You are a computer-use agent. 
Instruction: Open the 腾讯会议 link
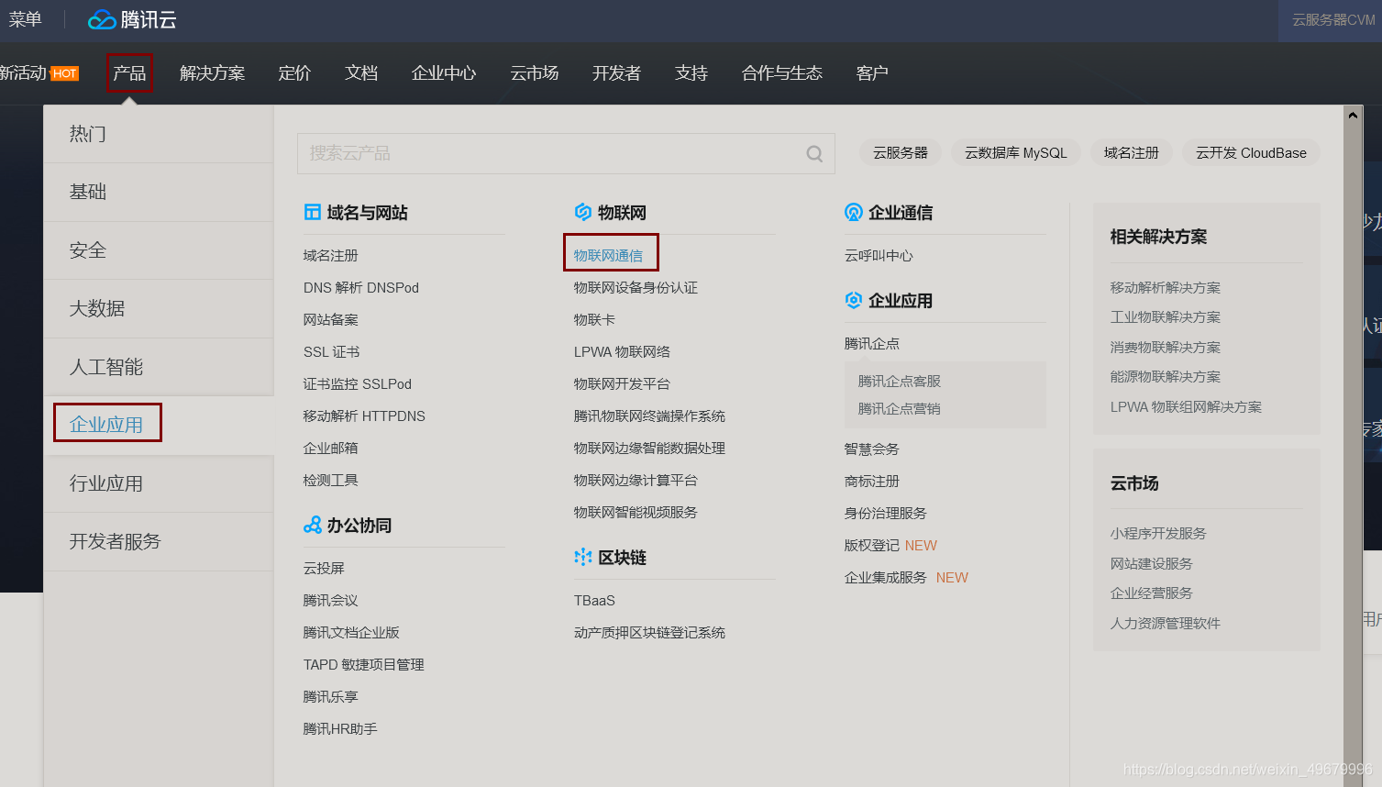point(331,600)
